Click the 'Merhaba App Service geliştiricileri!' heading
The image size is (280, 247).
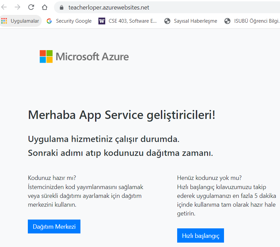click(x=122, y=115)
